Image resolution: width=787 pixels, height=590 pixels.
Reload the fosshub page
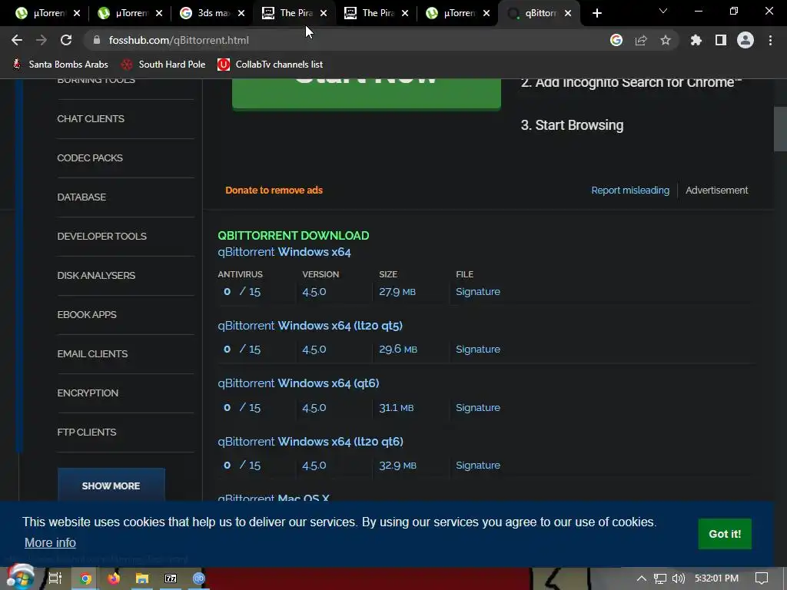click(66, 40)
